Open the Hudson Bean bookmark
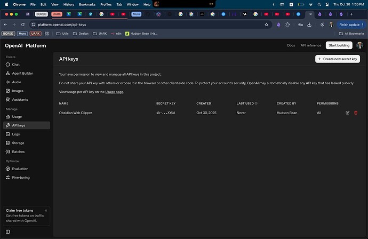The height and width of the screenshot is (239, 368). click(141, 34)
